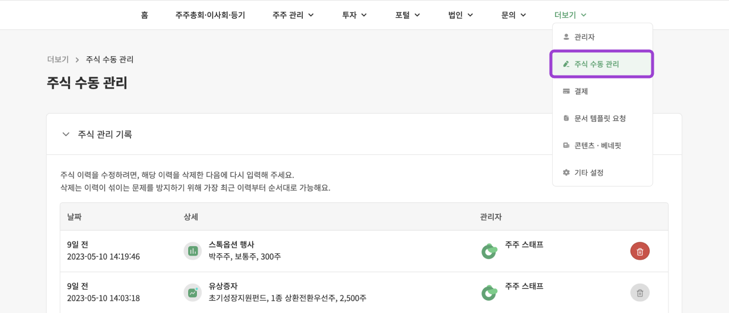Click the 주주 스태프 avatar in first row
Image resolution: width=729 pixels, height=313 pixels.
(489, 251)
